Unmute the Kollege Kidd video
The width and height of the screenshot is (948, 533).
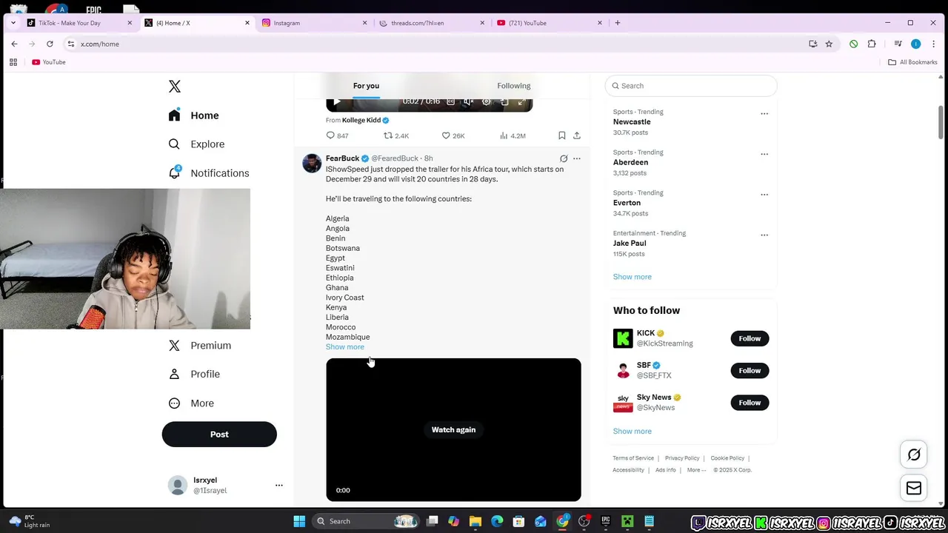tap(468, 101)
